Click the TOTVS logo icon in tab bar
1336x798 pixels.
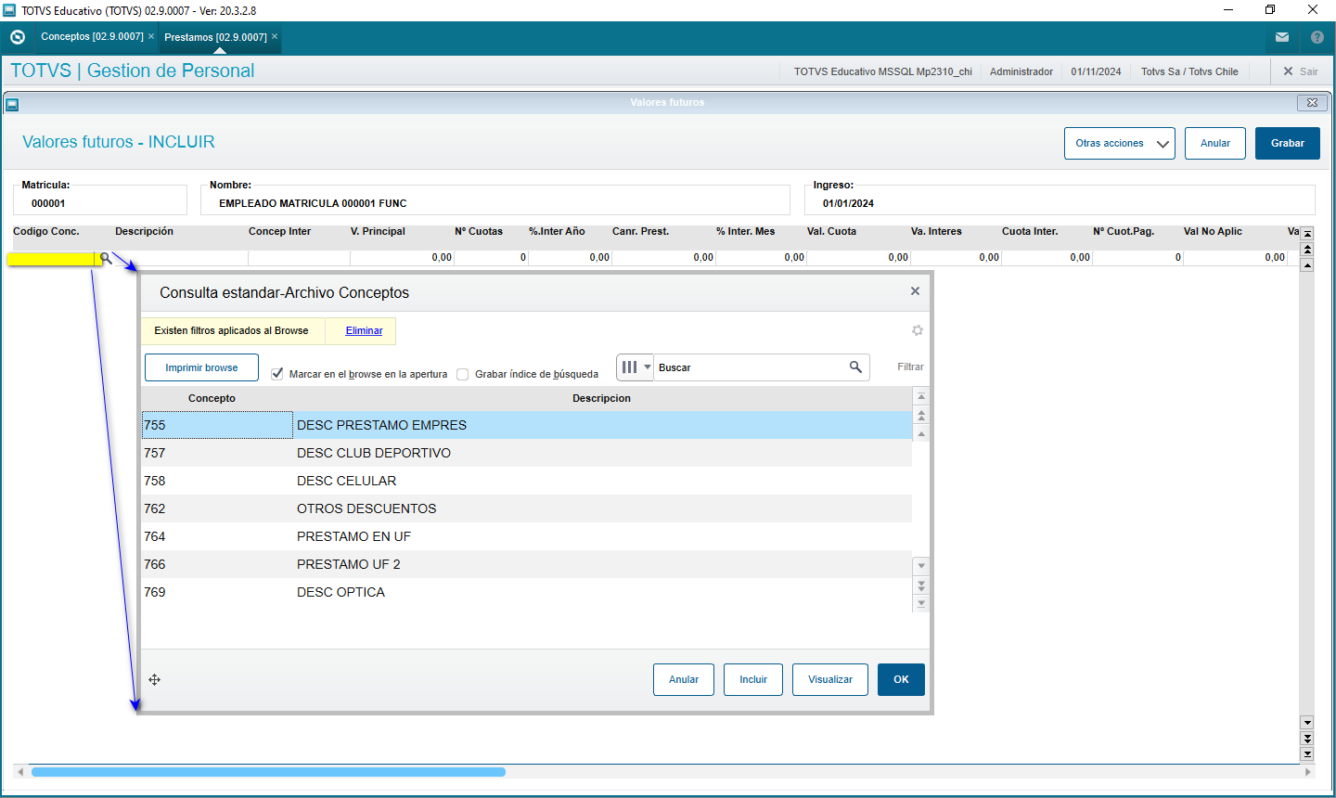pyautogui.click(x=18, y=37)
